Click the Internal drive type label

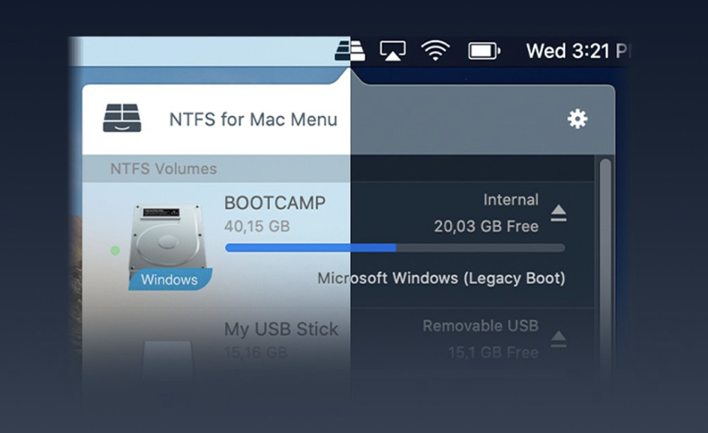511,200
